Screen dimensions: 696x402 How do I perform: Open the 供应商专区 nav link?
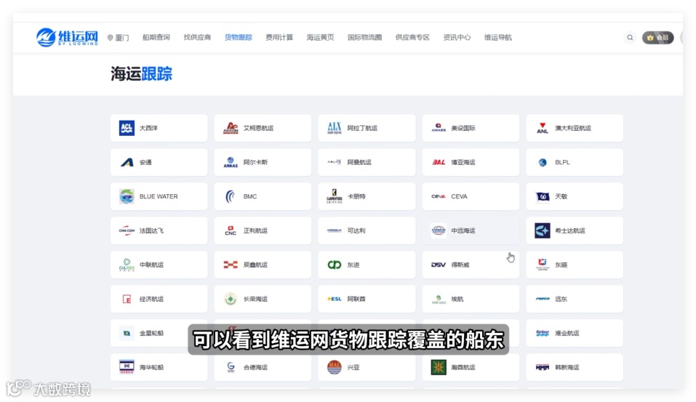[412, 37]
